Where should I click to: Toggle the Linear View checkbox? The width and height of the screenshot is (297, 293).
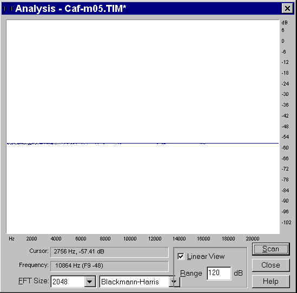181,256
